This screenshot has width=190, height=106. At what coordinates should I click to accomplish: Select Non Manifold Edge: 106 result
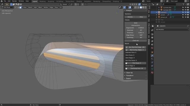[x=136, y=47]
